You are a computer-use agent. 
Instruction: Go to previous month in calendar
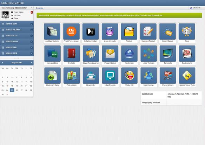pos(2,63)
